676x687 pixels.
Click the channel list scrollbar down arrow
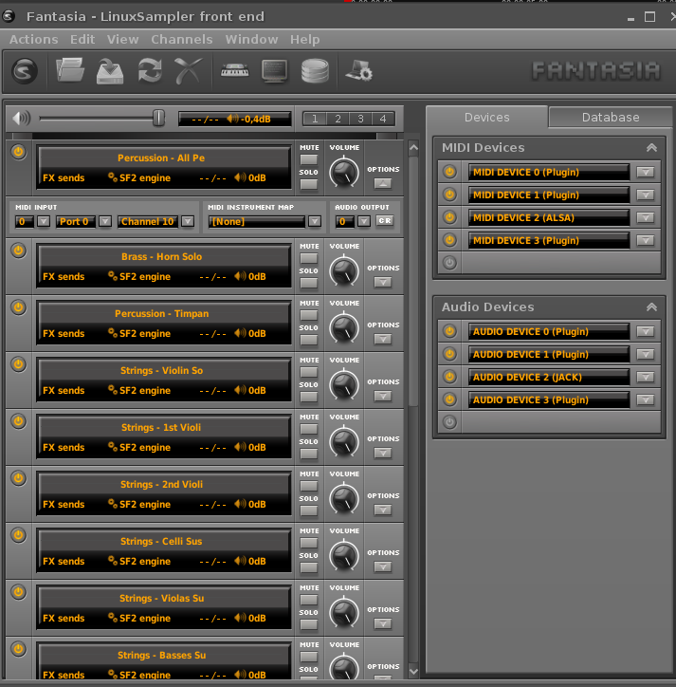click(x=413, y=671)
